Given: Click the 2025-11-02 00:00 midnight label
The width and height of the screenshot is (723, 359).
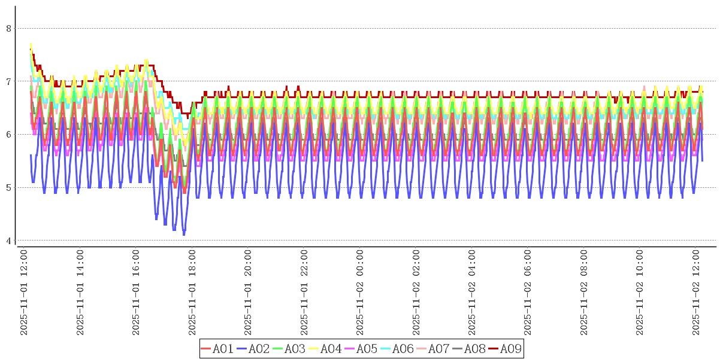Looking at the screenshot, I should pyautogui.click(x=361, y=293).
